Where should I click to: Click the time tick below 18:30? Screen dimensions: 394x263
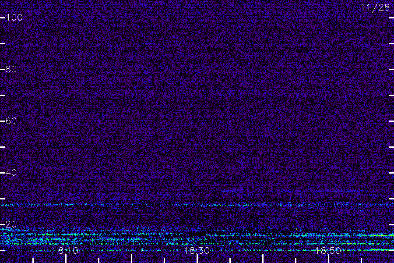pyautogui.click(x=197, y=259)
